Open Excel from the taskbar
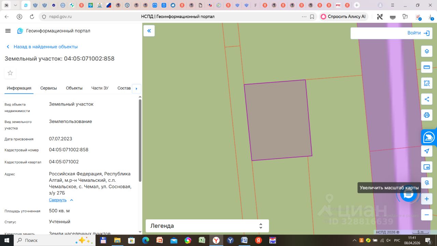Screen dimensions: 437x246 coord(202,240)
